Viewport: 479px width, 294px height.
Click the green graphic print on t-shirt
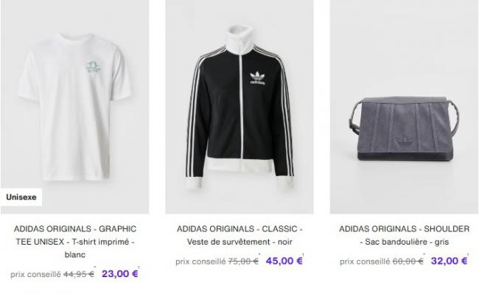(92, 67)
